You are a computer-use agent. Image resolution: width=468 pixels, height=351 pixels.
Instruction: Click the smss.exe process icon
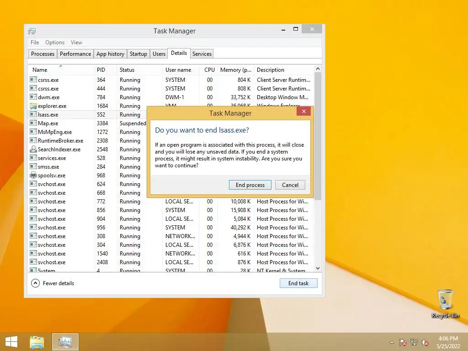[x=33, y=166]
